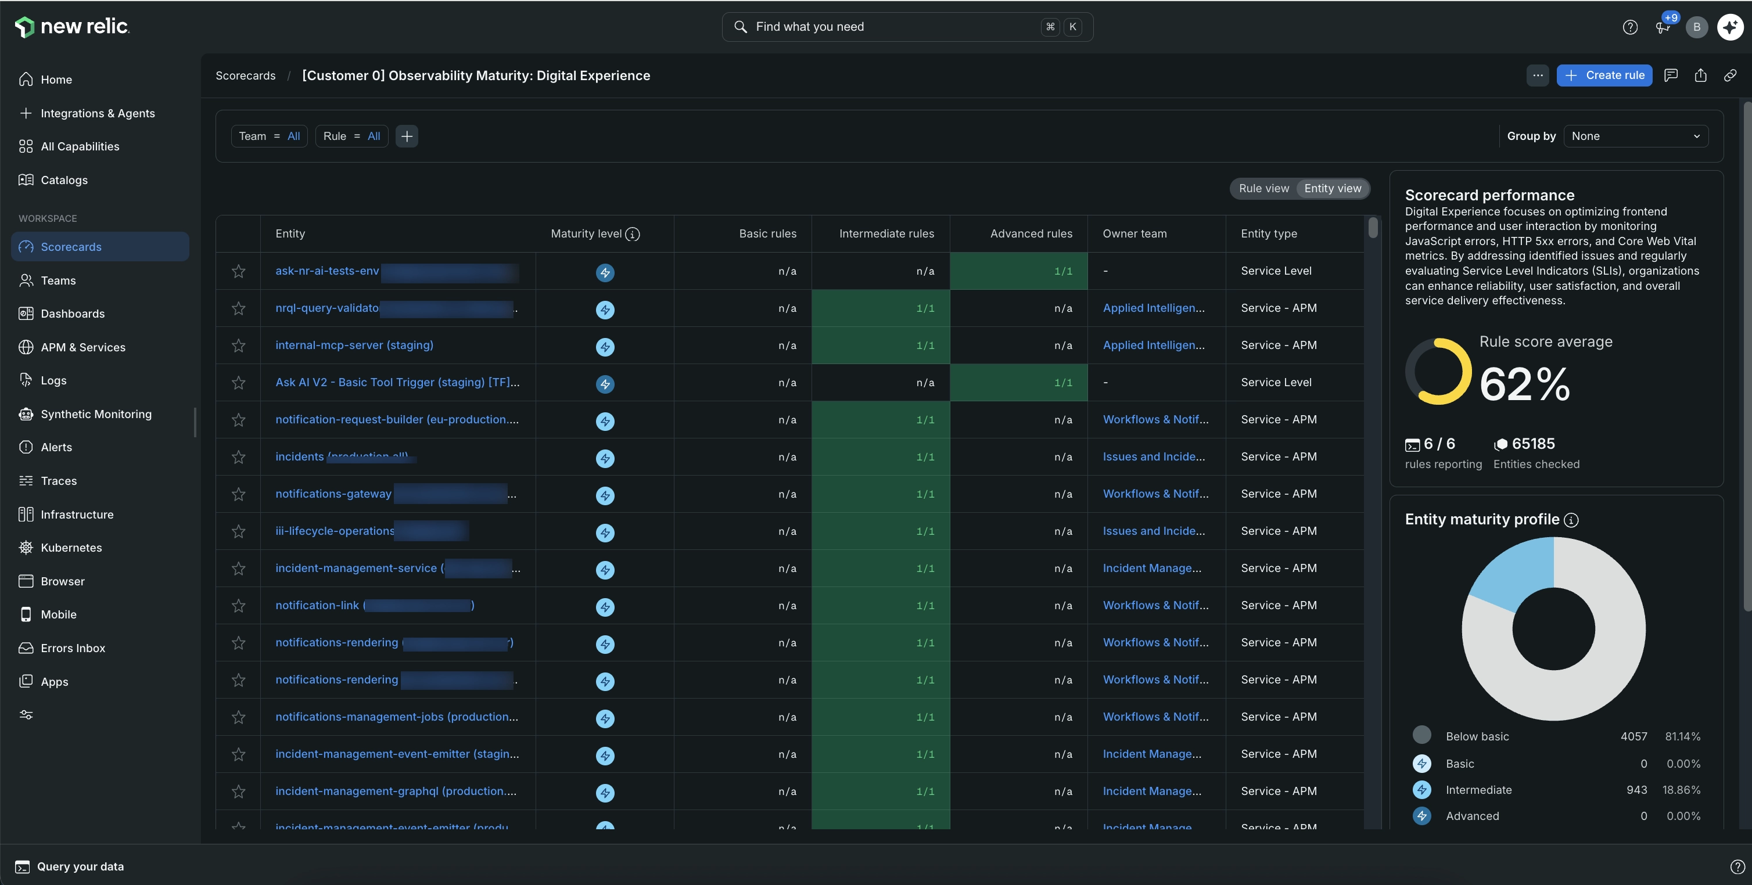1752x885 pixels.
Task: Open APM & Services in sidebar
Action: click(x=100, y=347)
